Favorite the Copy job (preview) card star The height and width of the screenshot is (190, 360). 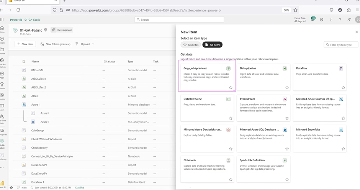[231, 88]
